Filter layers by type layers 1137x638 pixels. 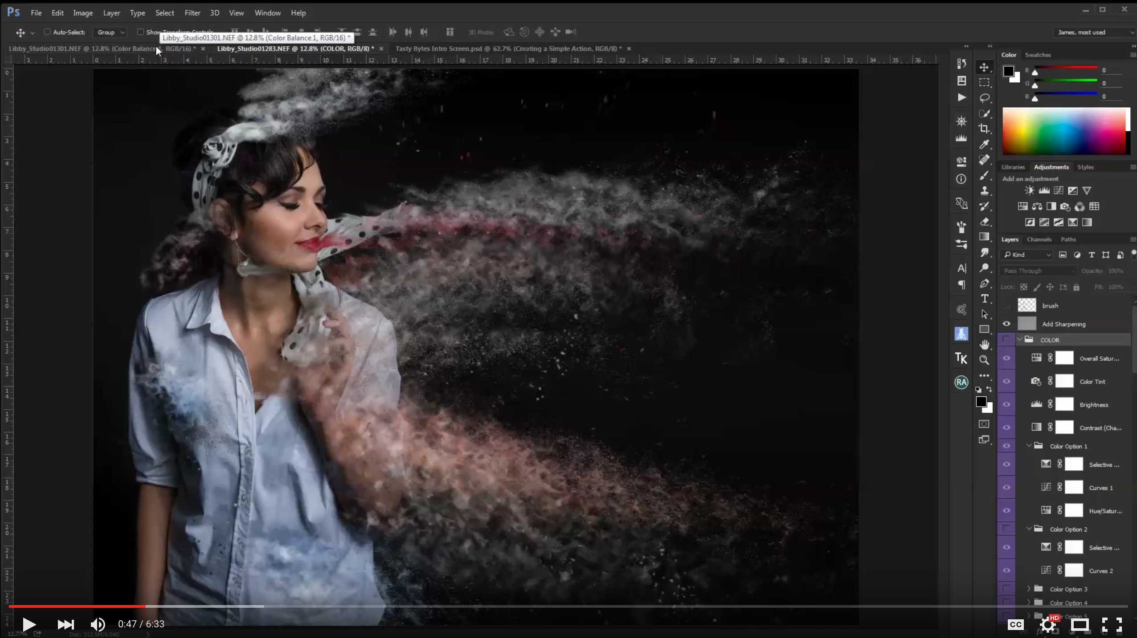point(1092,255)
